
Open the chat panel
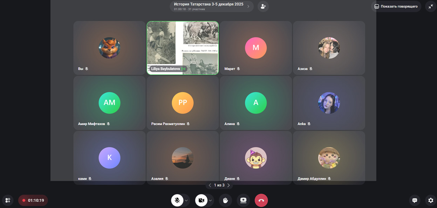click(415, 200)
